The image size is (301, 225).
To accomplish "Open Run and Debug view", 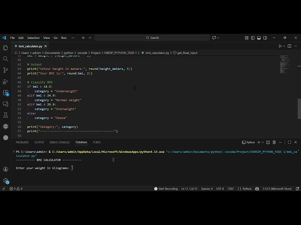I will [x=6, y=82].
